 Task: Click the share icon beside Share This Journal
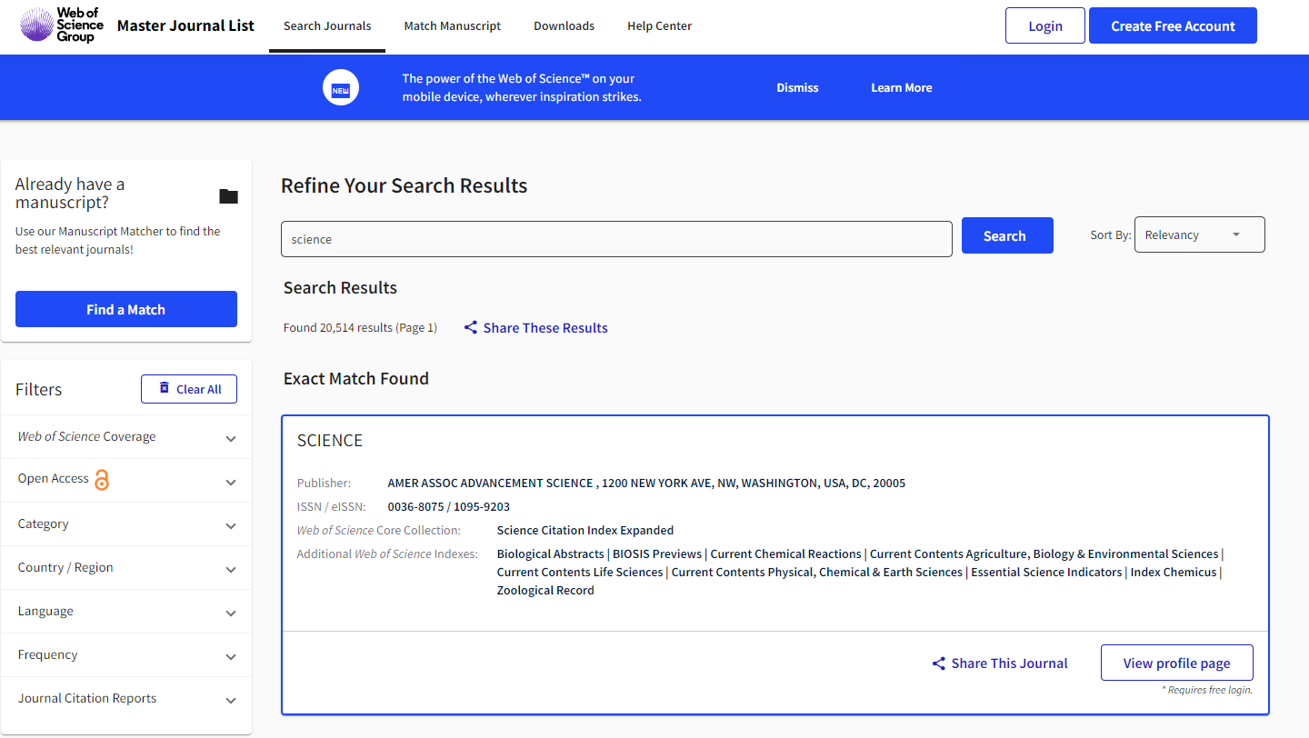pyautogui.click(x=939, y=663)
